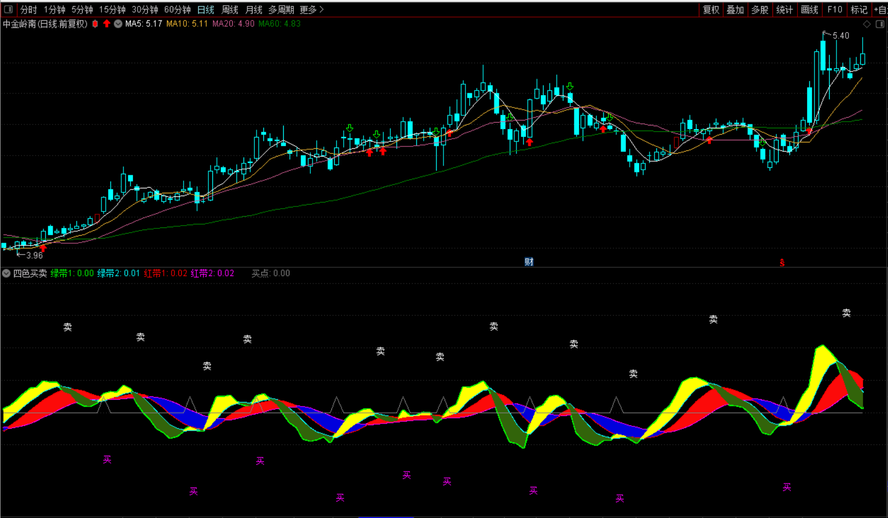Click the 红带2: 0.02 value
This screenshot has width=888, height=518.
pos(212,273)
